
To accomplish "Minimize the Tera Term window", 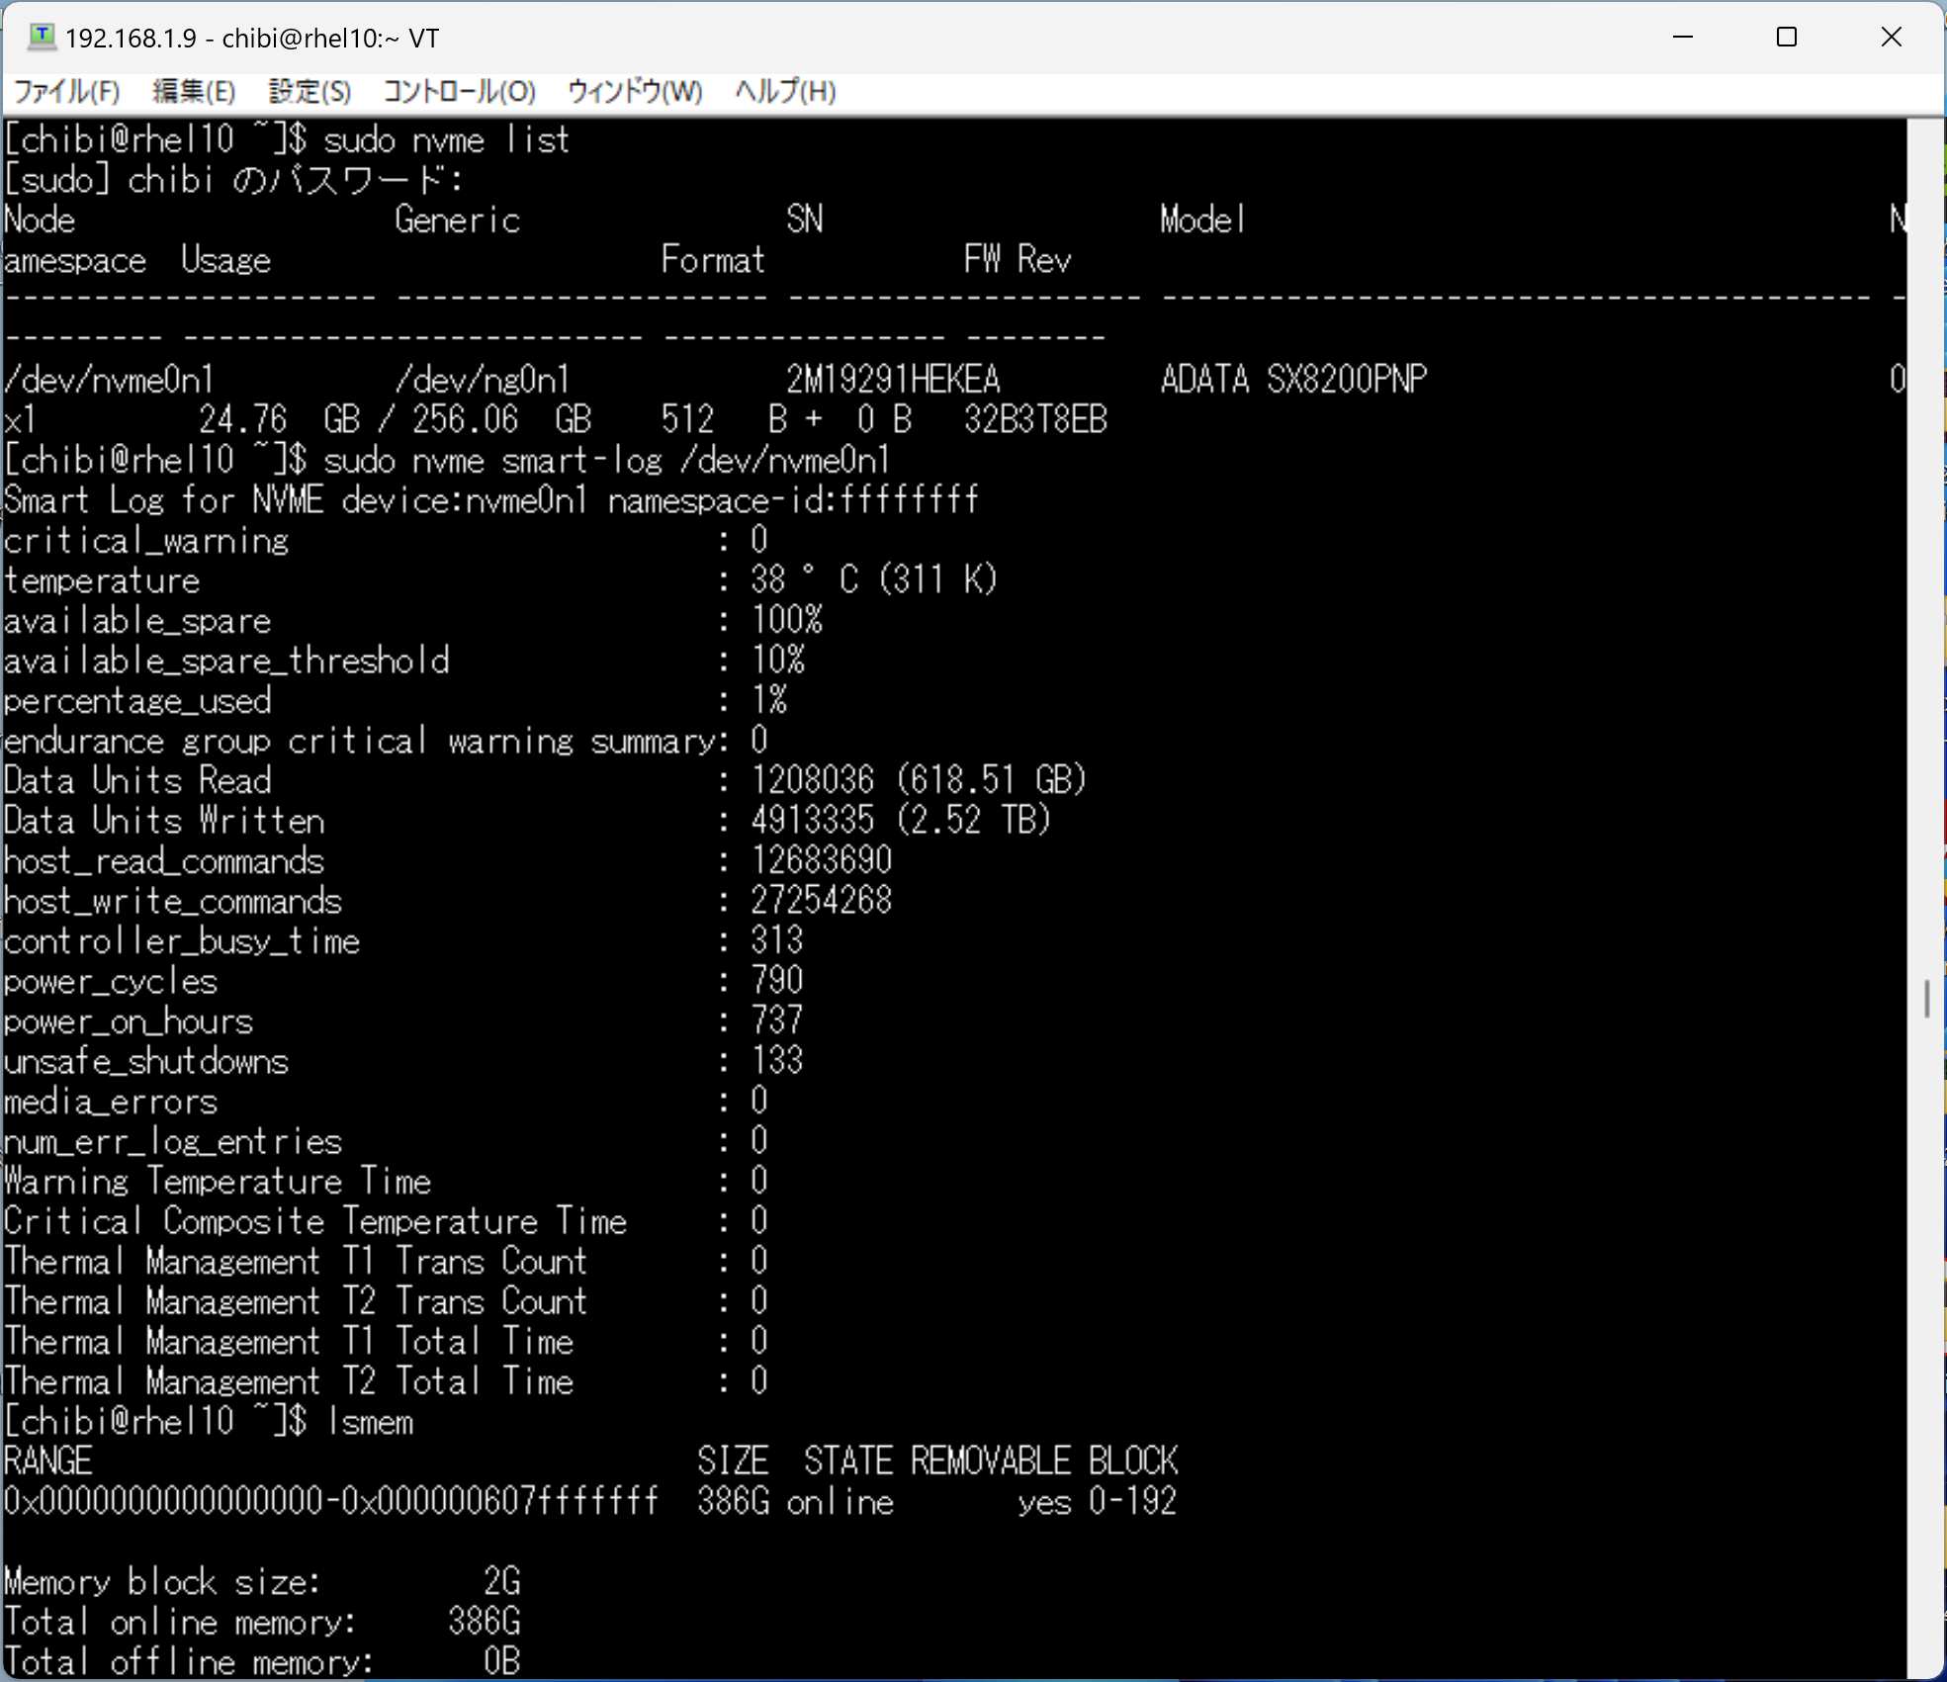I will click(x=1683, y=38).
